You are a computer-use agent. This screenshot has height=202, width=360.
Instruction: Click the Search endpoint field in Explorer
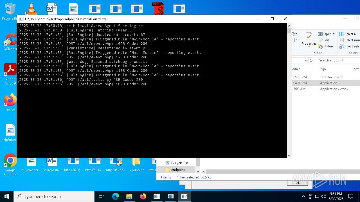(x=338, y=60)
